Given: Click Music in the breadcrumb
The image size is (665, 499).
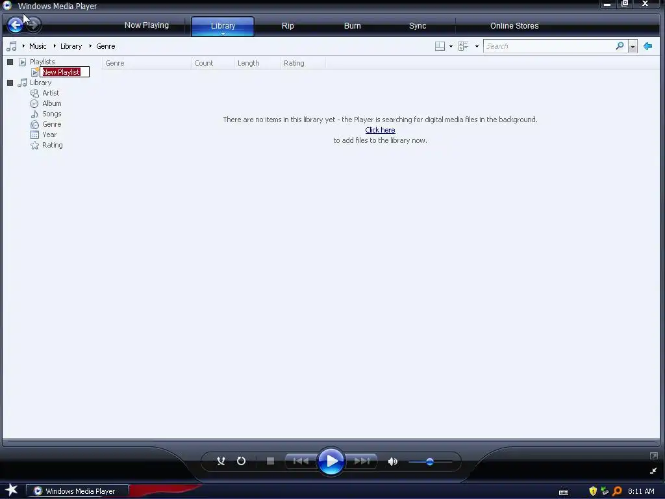Looking at the screenshot, I should 38,46.
